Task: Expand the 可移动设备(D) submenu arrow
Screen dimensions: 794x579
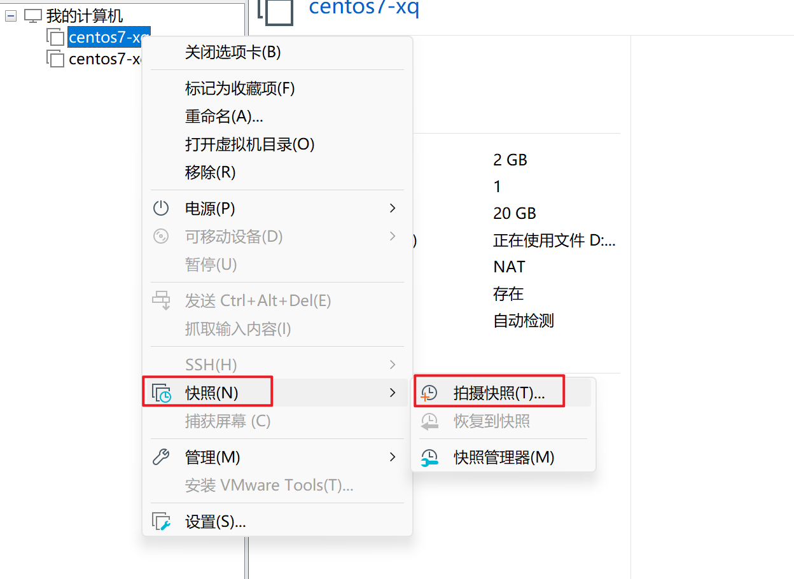Action: pyautogui.click(x=393, y=237)
